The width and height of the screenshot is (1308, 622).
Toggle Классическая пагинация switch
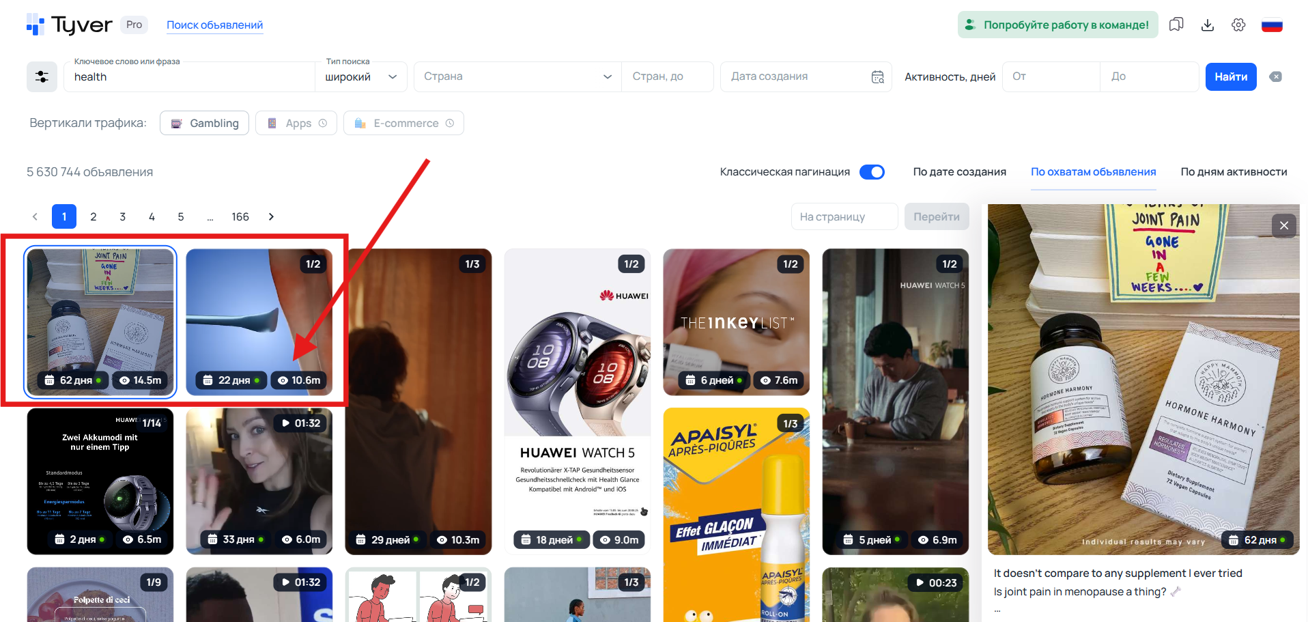click(x=872, y=172)
